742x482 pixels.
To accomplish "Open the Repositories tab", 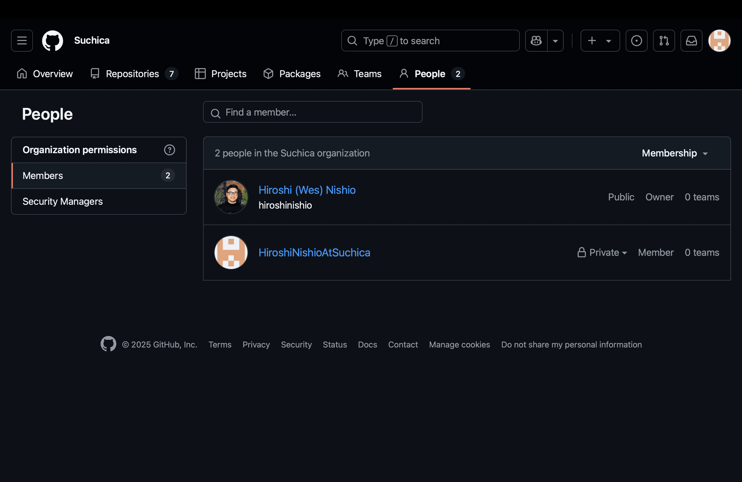I will tap(133, 73).
